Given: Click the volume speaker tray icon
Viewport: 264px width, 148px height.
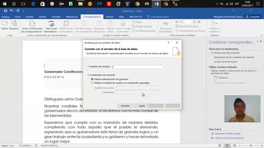Looking at the screenshot, I should [231, 4].
